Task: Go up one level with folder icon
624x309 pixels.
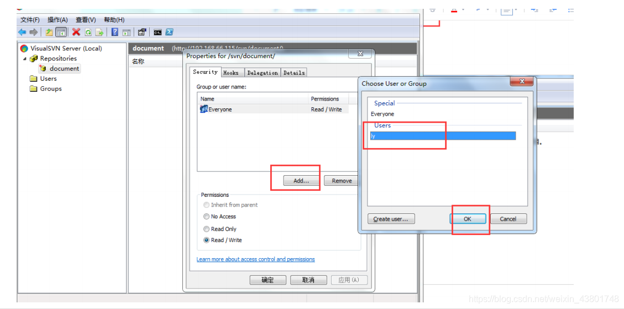Action: click(49, 32)
